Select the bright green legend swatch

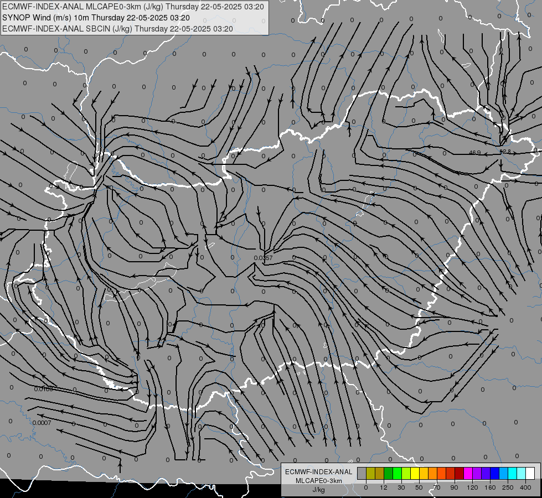(x=397, y=474)
